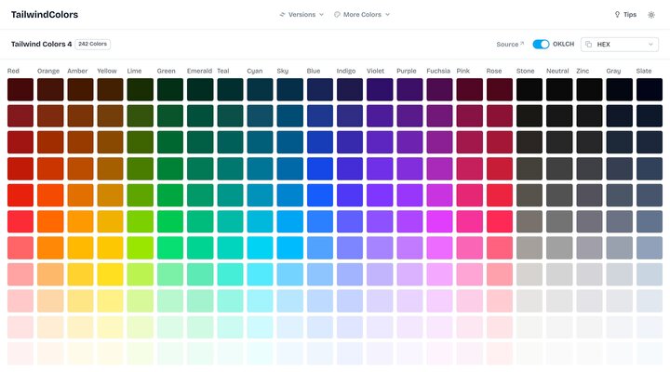
Task: Open the Source link
Action: pyautogui.click(x=507, y=44)
